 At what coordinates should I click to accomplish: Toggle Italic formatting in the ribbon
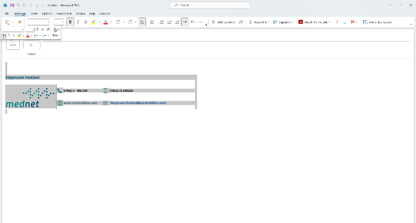pos(78,22)
